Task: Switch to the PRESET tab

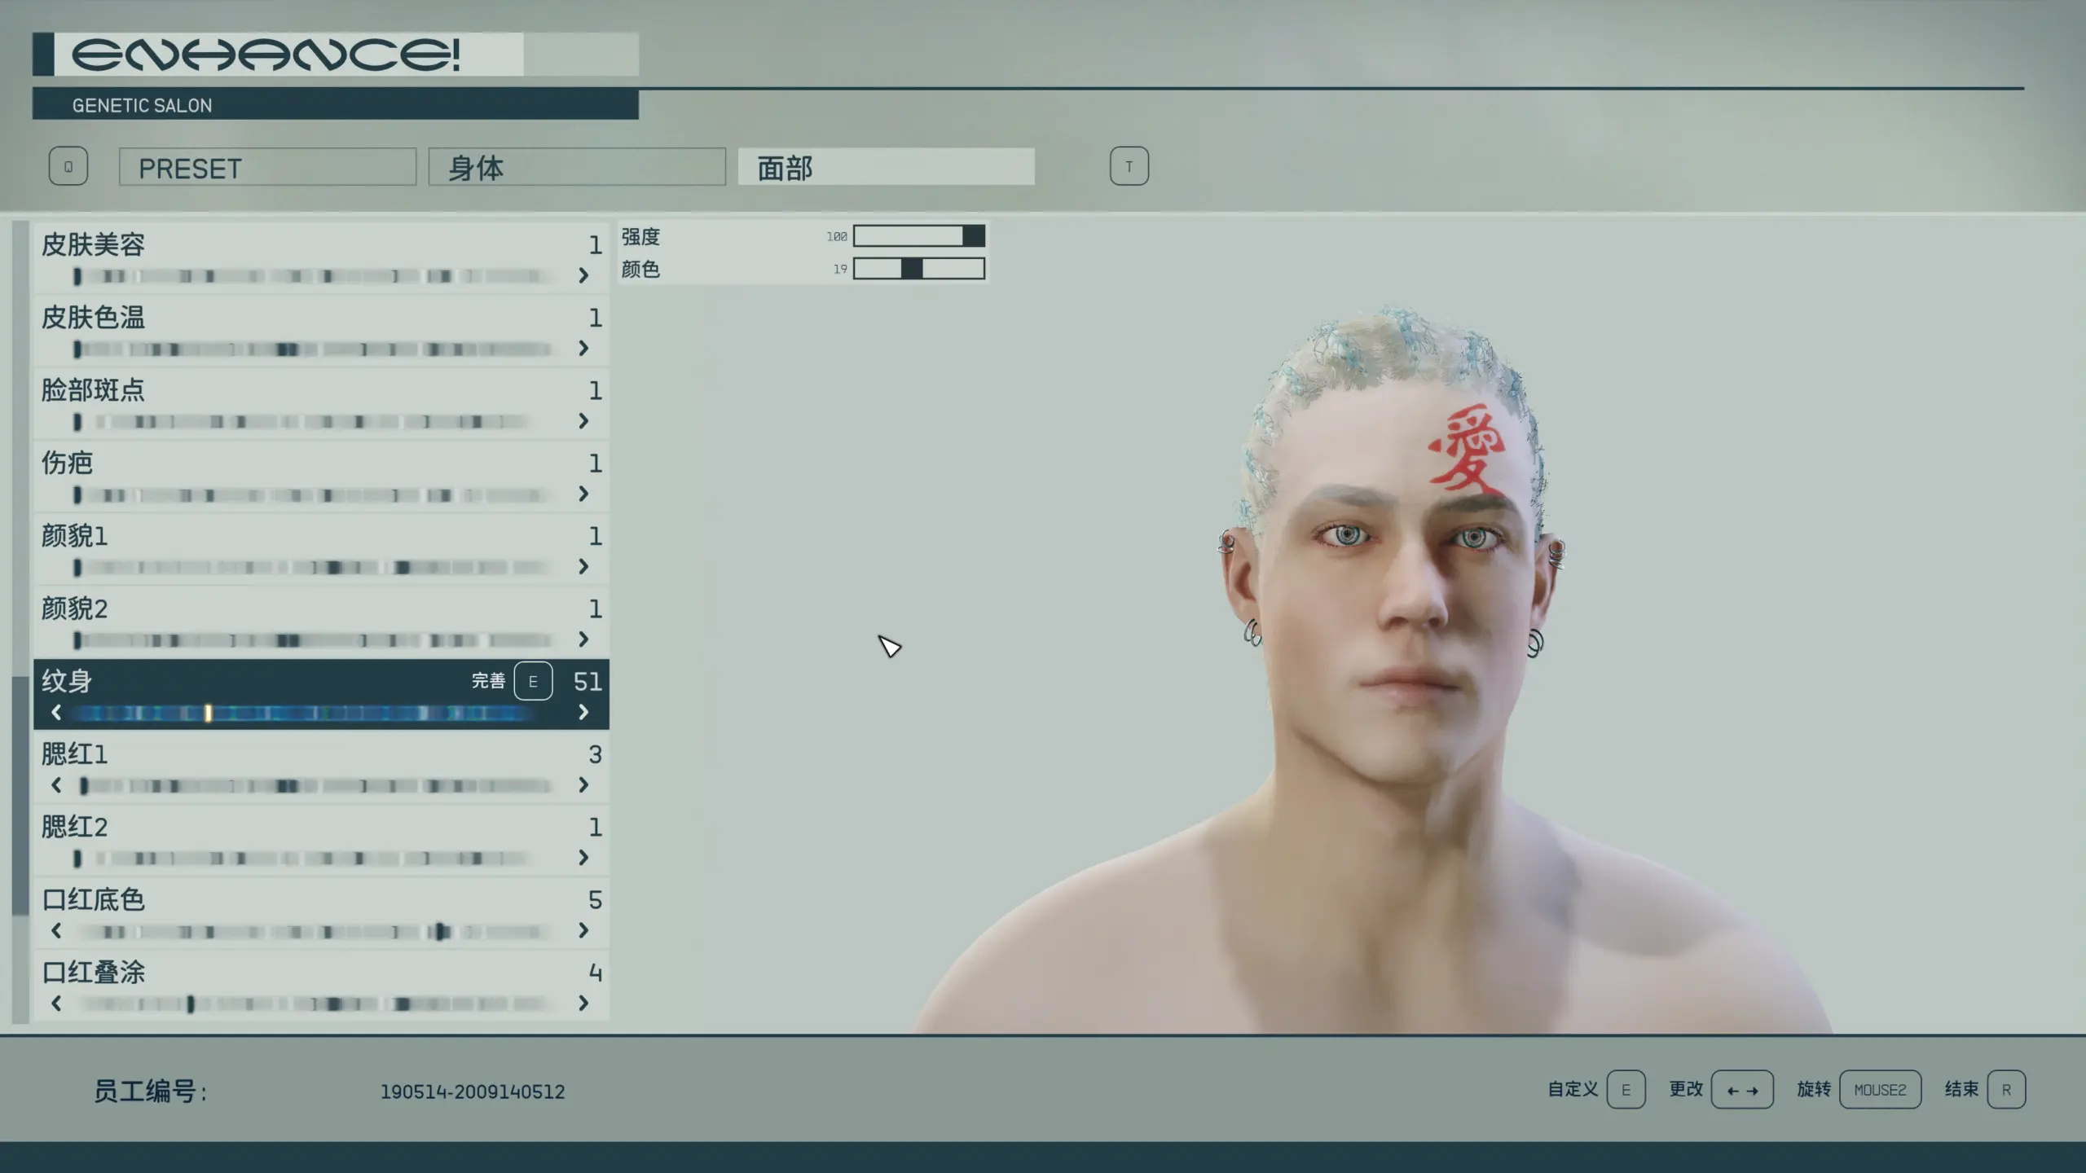Action: pos(267,167)
